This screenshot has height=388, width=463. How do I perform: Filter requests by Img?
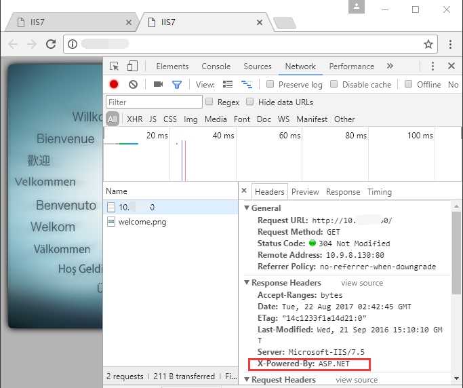[x=190, y=119]
